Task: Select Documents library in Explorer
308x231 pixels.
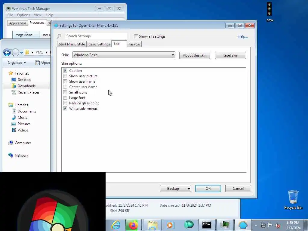Action: [x=27, y=111]
